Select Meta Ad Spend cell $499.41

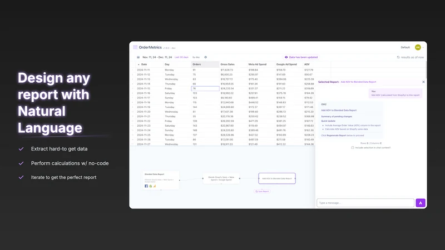click(x=261, y=98)
